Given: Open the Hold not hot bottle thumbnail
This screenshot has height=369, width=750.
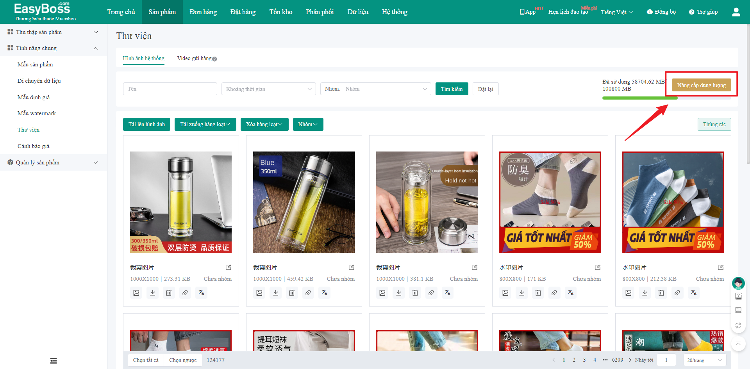Looking at the screenshot, I should 427,202.
